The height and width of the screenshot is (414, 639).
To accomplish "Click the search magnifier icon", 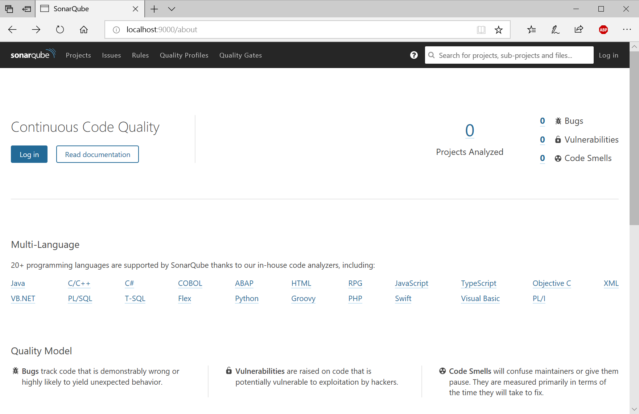I will [432, 55].
